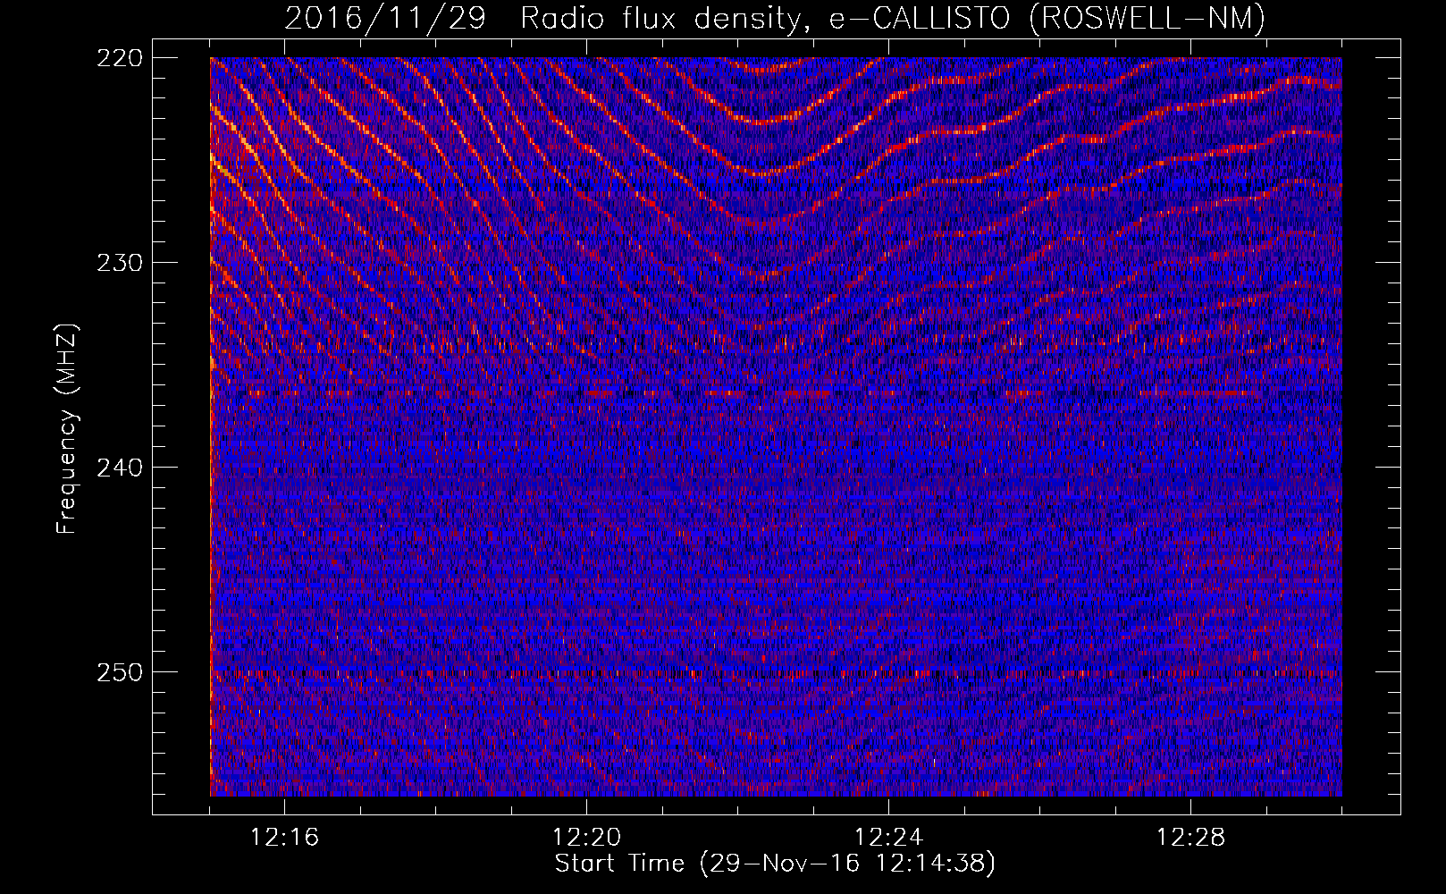Click the 230 frequency tick label
This screenshot has height=894, width=1446.
[x=119, y=263]
